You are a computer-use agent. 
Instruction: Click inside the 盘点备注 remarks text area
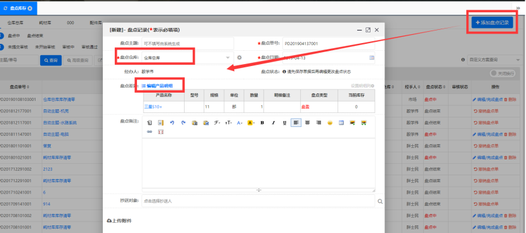point(258,163)
